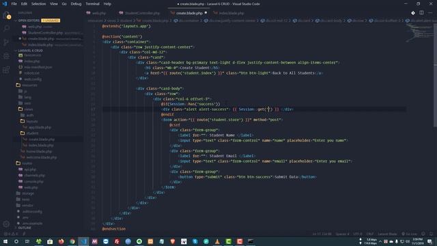This screenshot has width=437, height=246.
Task: Open VLC media player from the taskbar
Action: (x=217, y=241)
